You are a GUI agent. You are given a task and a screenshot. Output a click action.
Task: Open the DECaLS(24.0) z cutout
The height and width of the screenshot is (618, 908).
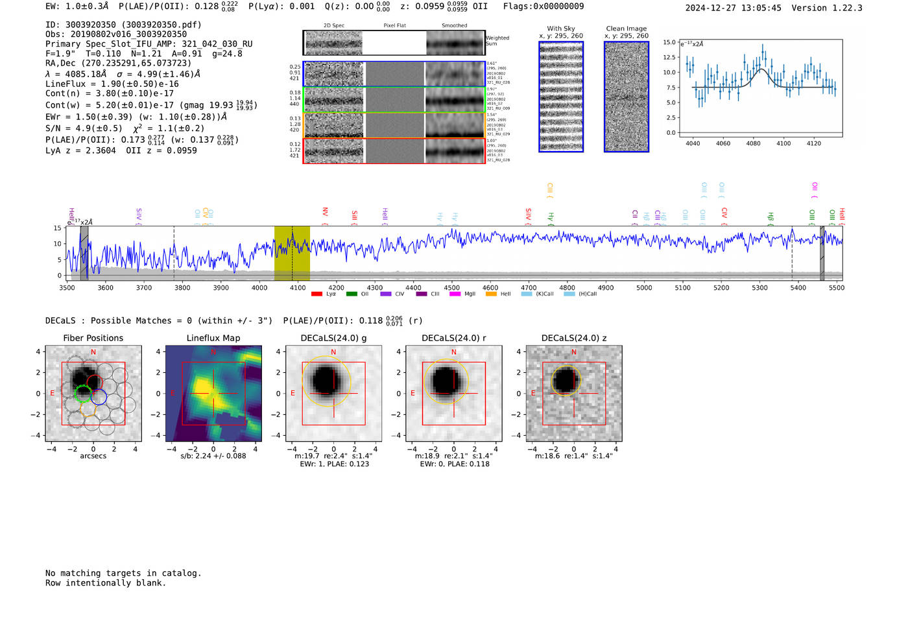coord(574,394)
